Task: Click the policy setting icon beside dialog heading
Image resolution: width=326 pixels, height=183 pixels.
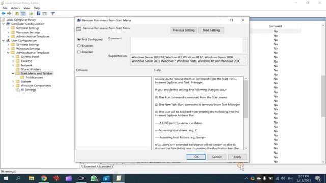Action: [78, 28]
